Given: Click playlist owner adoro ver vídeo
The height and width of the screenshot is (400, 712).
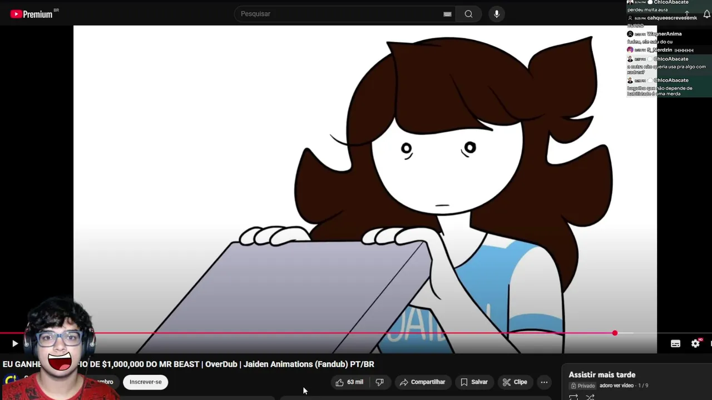Looking at the screenshot, I should click(616, 386).
